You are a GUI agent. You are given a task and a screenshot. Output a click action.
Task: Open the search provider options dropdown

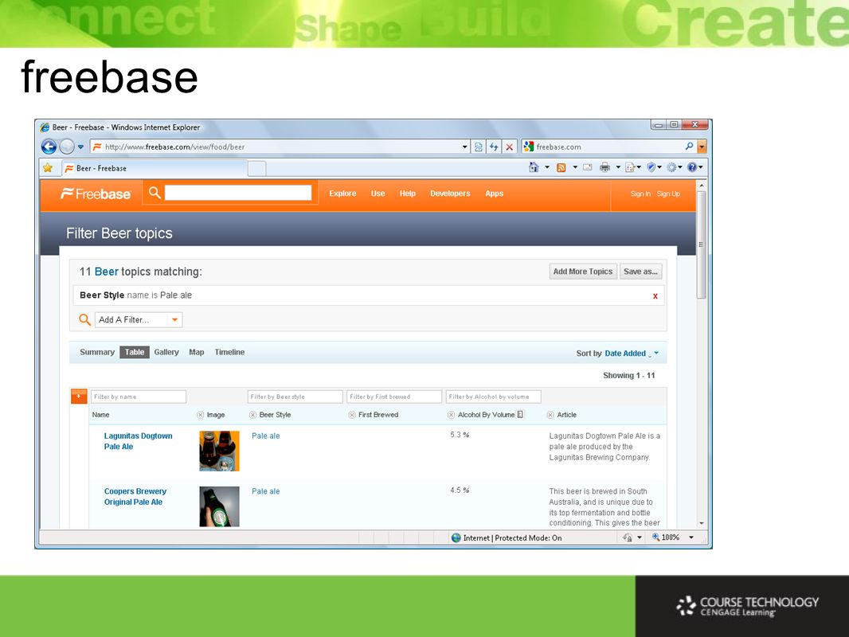702,147
